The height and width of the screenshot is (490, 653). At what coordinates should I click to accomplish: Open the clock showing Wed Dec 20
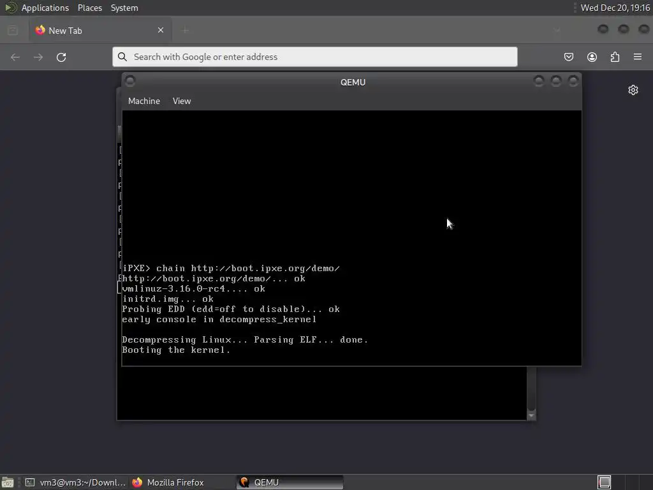615,8
